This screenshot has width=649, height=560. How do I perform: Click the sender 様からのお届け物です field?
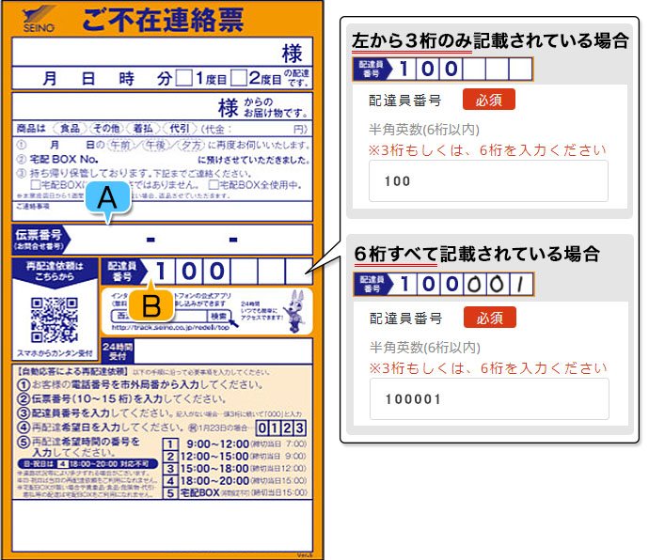coord(162,106)
